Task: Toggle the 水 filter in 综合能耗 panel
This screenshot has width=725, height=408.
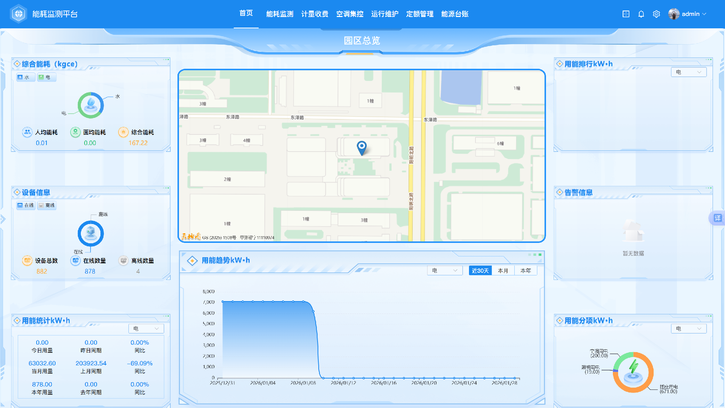Action: click(25, 77)
